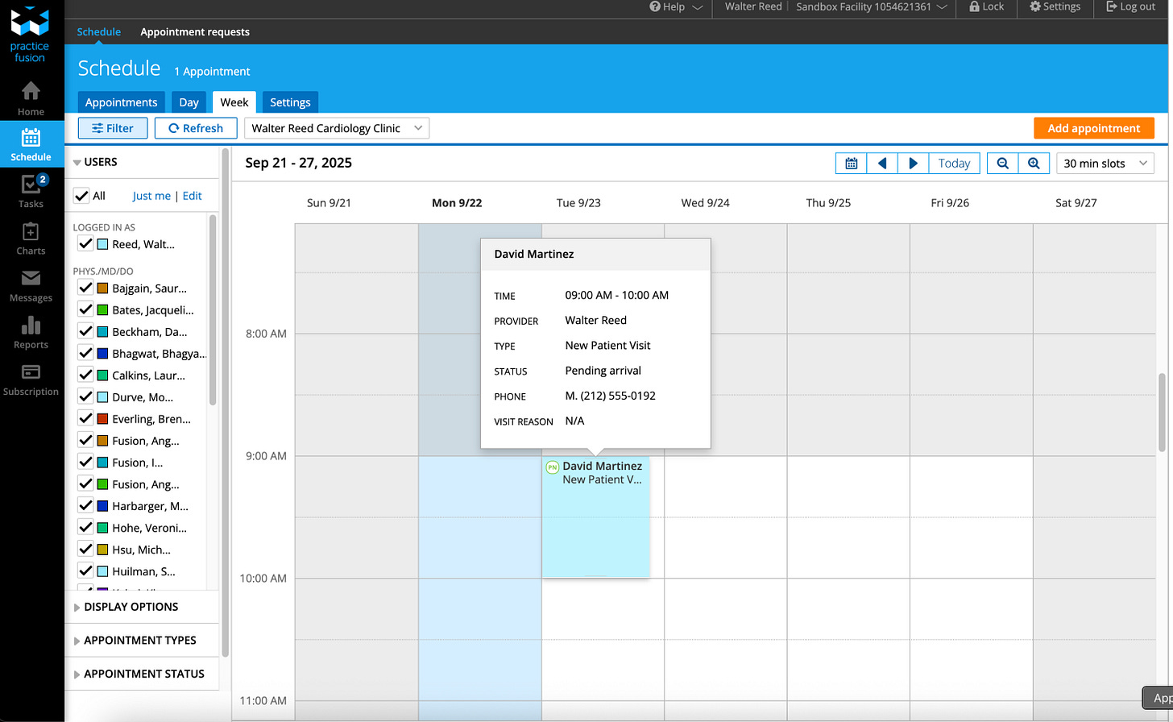Click the Tue 9/23 column header
Viewport: 1173px width, 722px height.
click(x=578, y=203)
